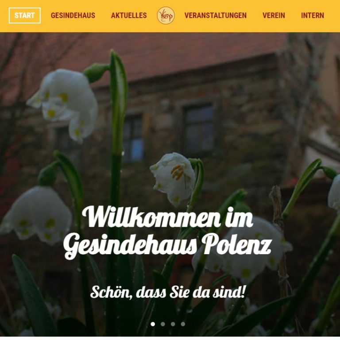
Task: Click the circular VfGP logo in header
Action: 166,15
